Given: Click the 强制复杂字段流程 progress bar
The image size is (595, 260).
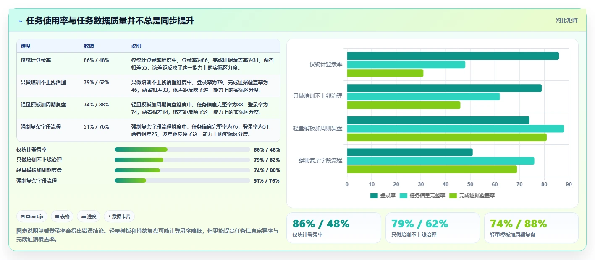Looking at the screenshot, I should pyautogui.click(x=182, y=181).
